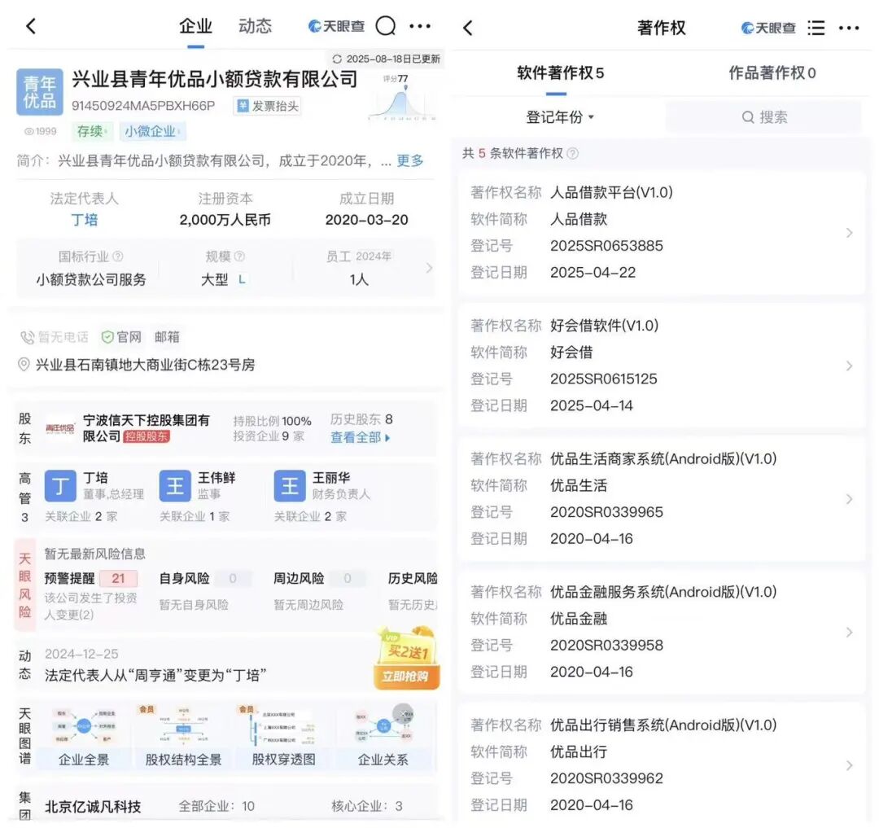This screenshot has height=828, width=879.
Task: Tap the back arrow on company page
Action: pos(32,26)
